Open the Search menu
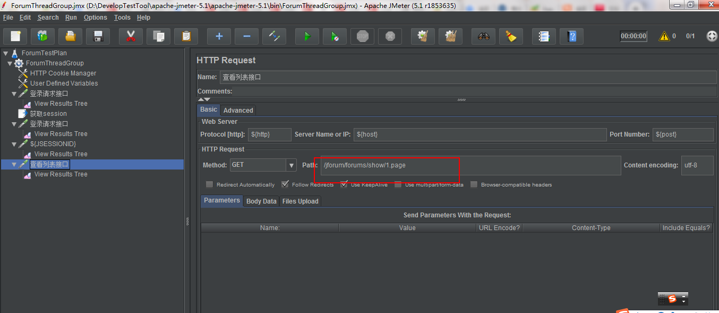The image size is (719, 313). [48, 18]
